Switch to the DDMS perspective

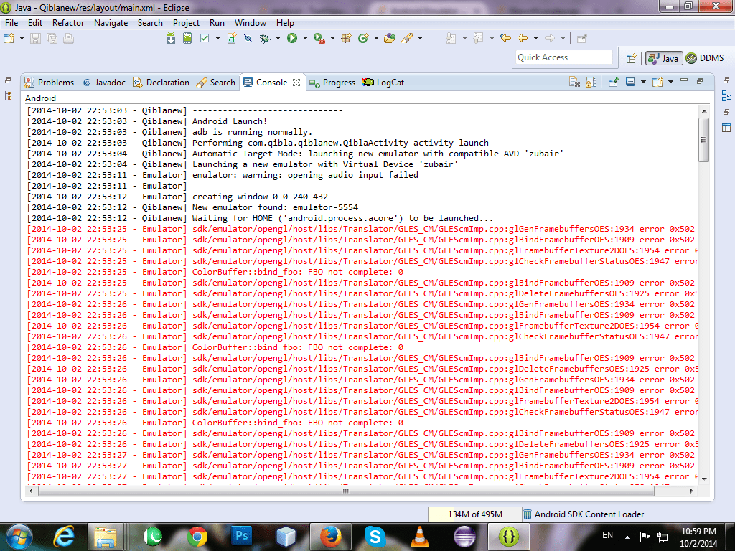point(705,58)
